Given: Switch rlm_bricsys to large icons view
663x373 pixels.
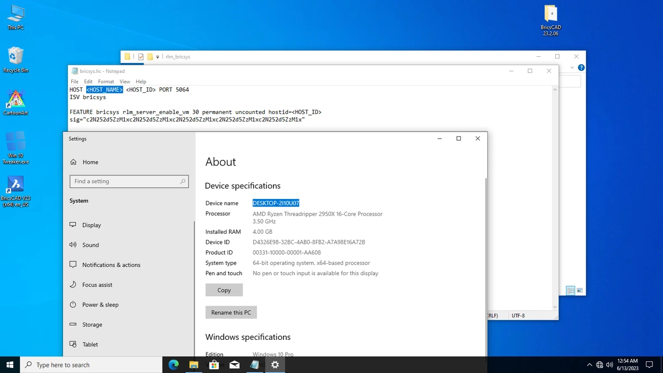Looking at the screenshot, I should (579, 291).
